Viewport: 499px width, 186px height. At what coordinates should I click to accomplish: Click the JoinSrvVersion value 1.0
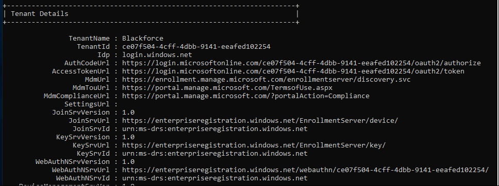(128, 113)
